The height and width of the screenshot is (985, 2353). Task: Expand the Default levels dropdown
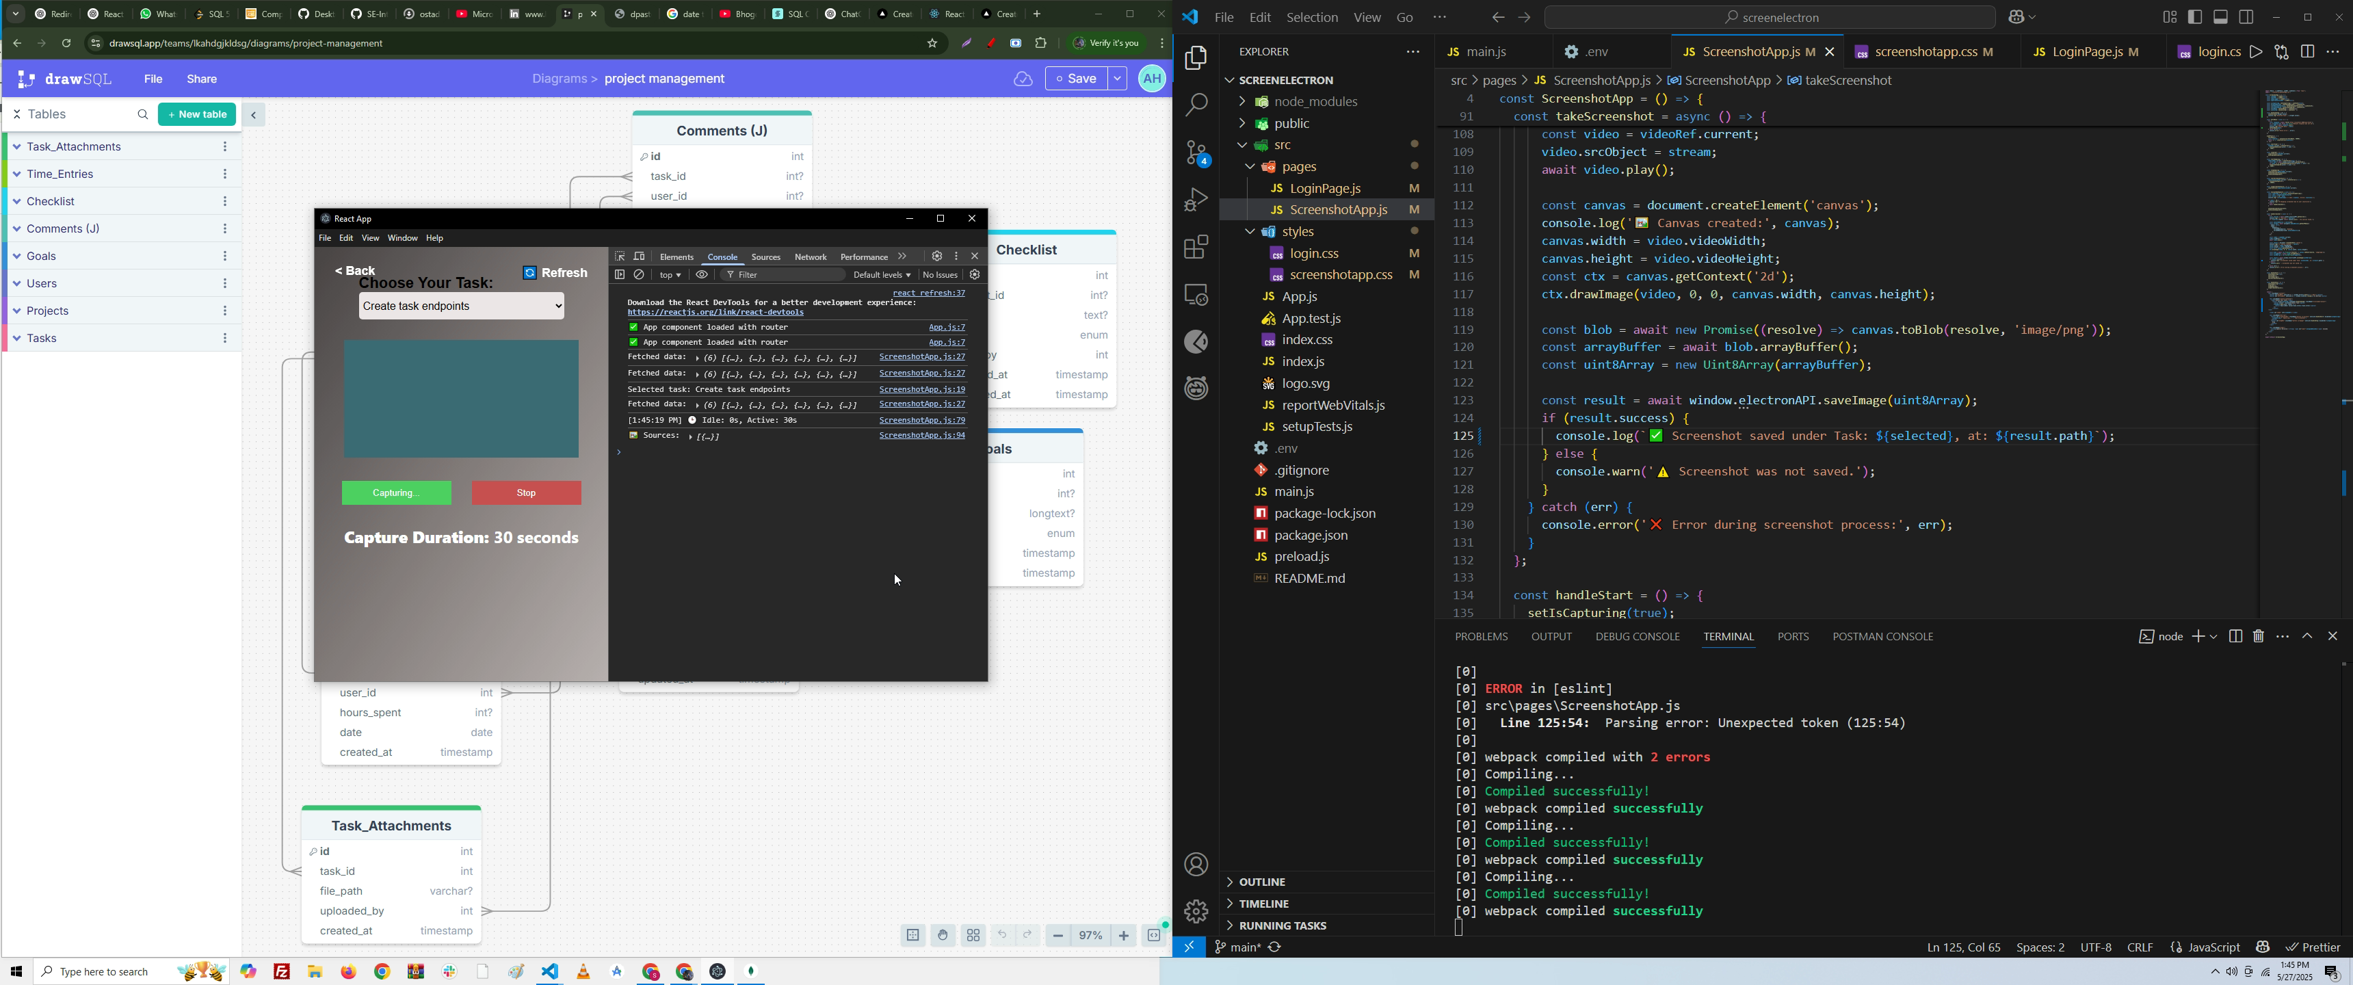[882, 275]
